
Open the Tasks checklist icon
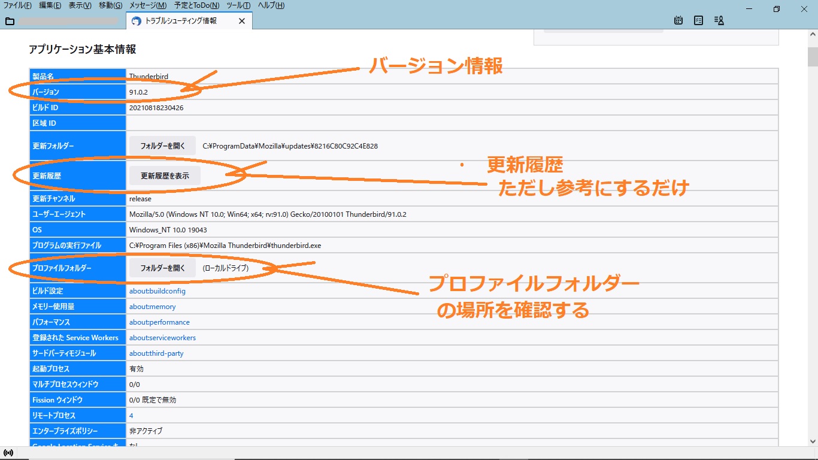click(698, 20)
